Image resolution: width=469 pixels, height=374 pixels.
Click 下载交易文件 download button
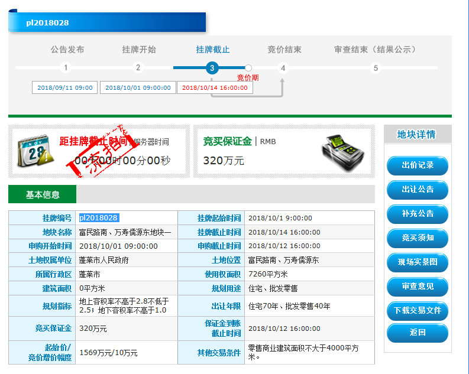coord(418,311)
